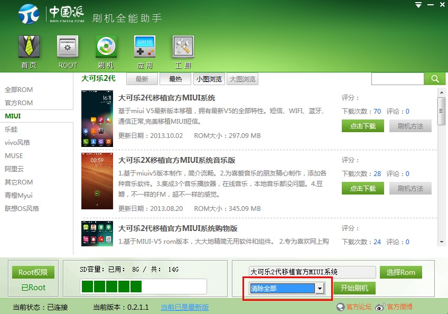Click the 大可乐2代 heading

pyautogui.click(x=98, y=78)
